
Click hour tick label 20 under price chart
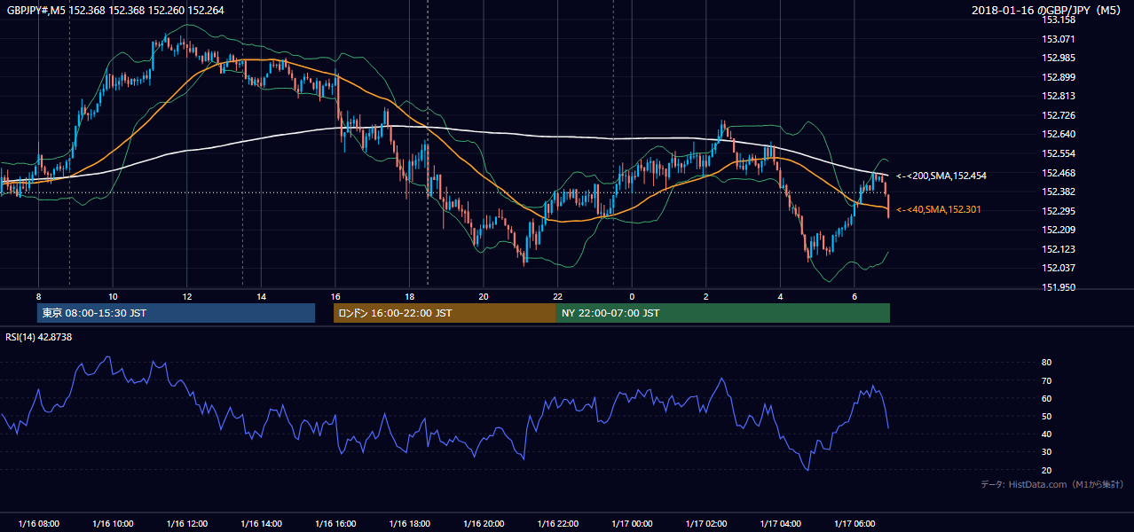pos(484,295)
